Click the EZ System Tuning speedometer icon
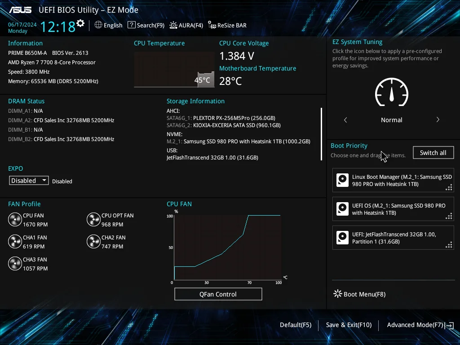The image size is (460, 345). [x=392, y=92]
